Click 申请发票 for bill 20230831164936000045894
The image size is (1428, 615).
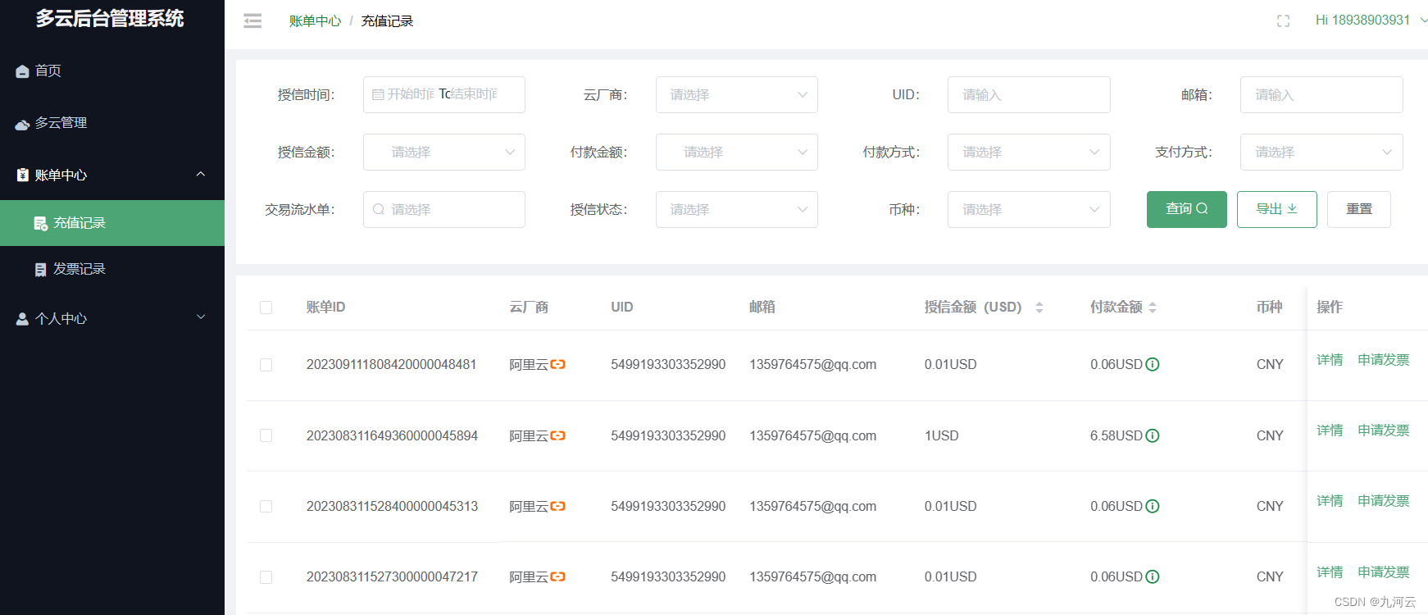pyautogui.click(x=1384, y=430)
